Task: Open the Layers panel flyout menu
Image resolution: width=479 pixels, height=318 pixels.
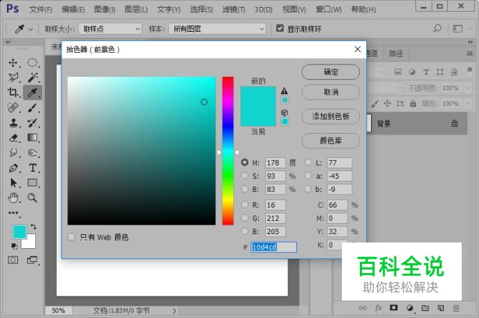Action: click(x=469, y=53)
